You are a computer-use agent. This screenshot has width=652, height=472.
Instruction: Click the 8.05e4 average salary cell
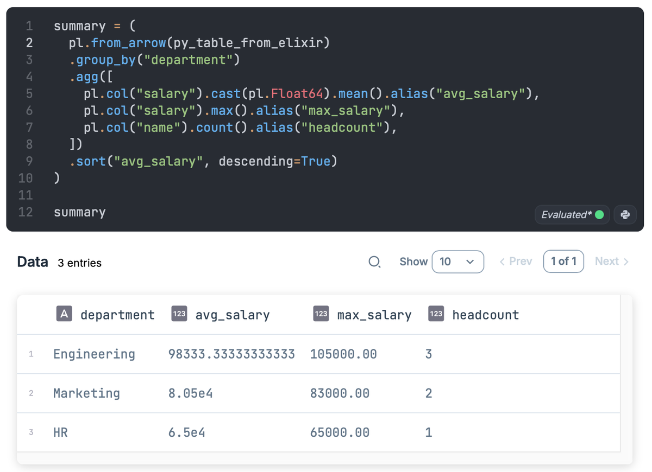pos(190,393)
